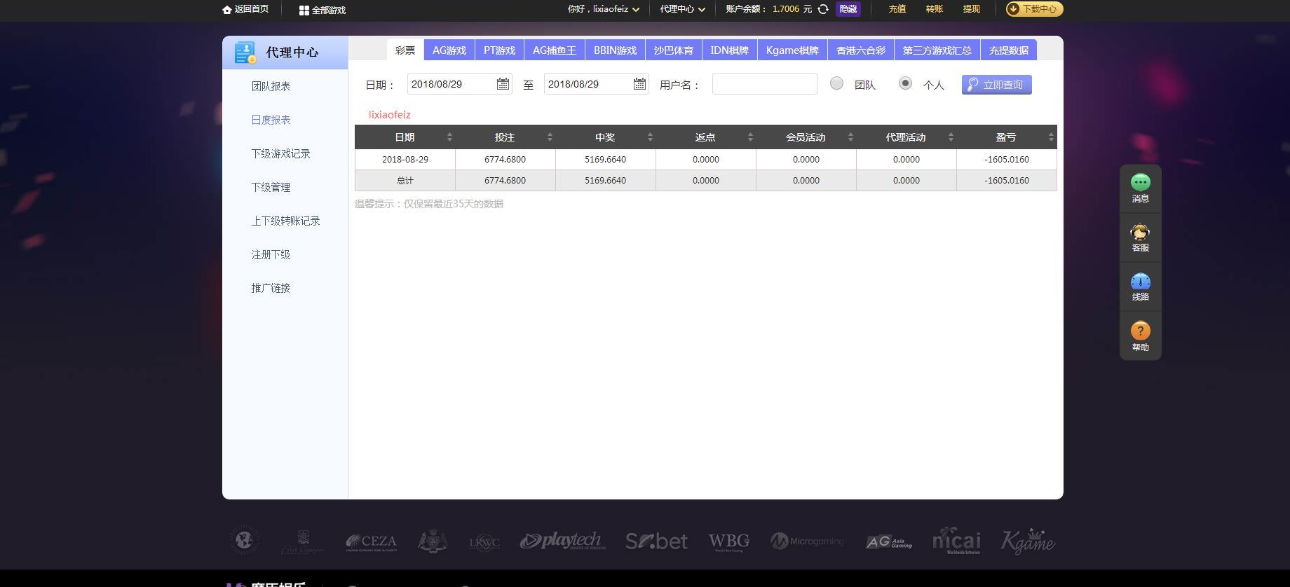Click the WBG partner logo

click(x=729, y=541)
